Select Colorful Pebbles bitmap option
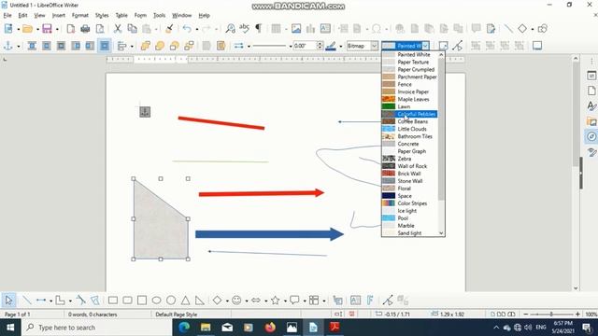Image resolution: width=598 pixels, height=336 pixels. coord(409,114)
